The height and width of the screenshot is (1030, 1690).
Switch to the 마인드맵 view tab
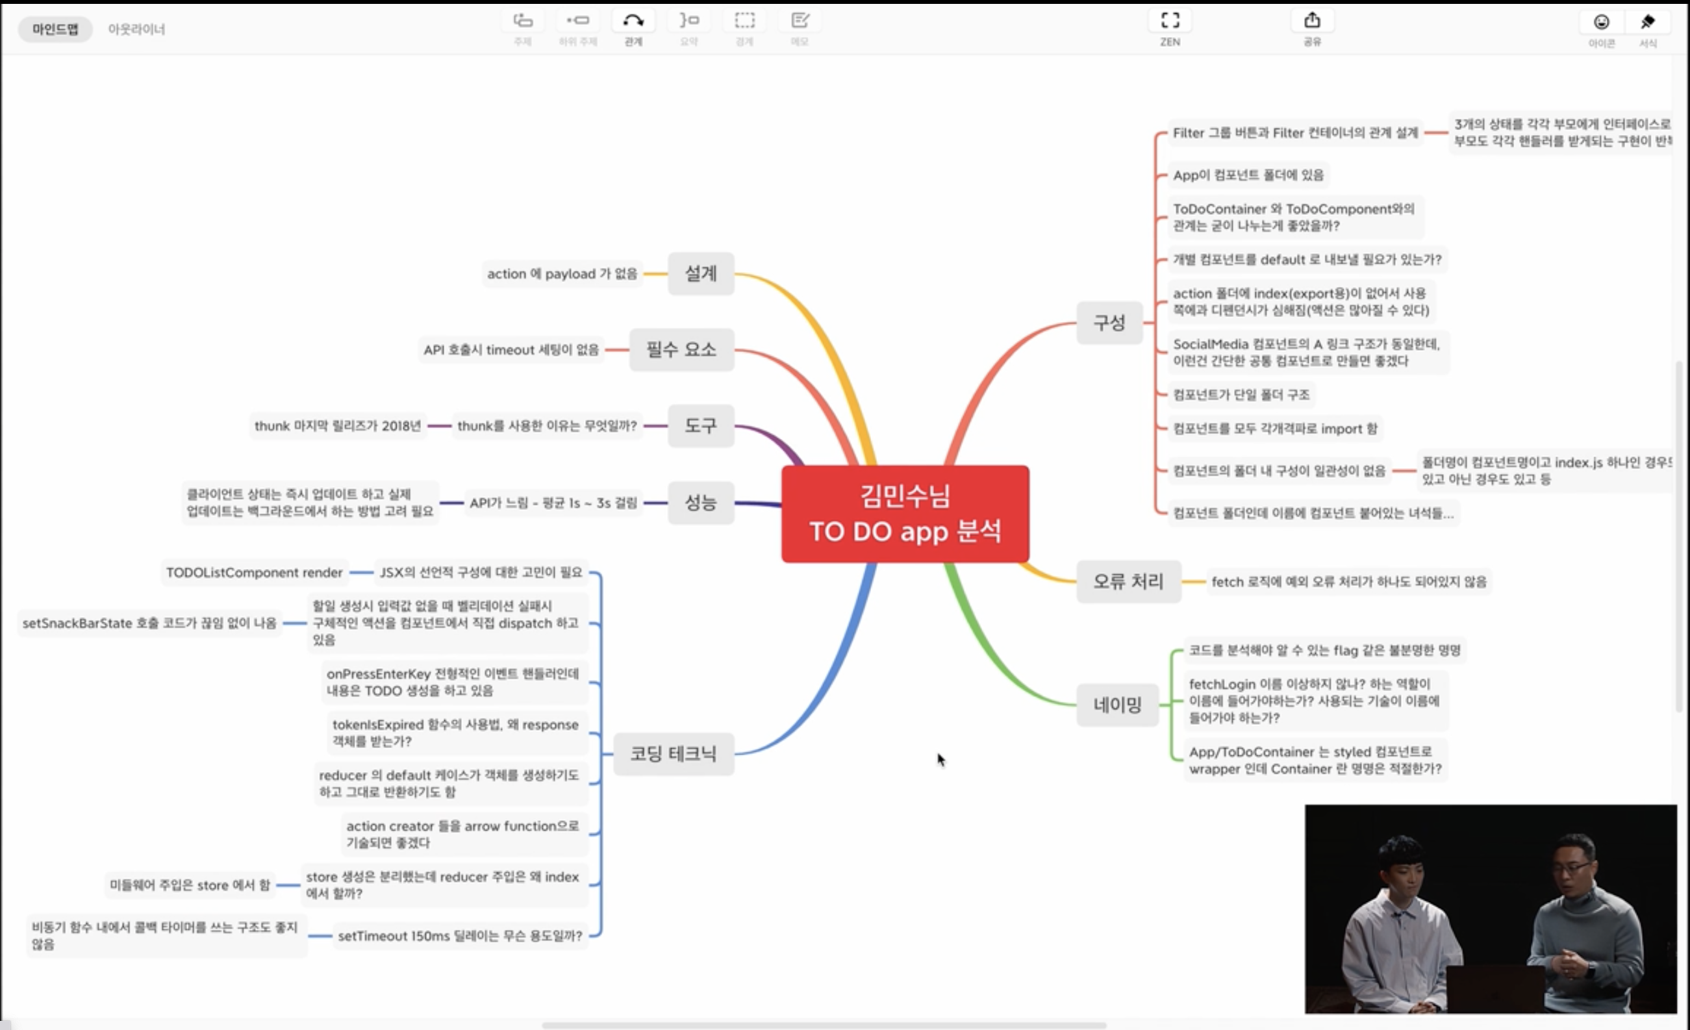click(55, 29)
